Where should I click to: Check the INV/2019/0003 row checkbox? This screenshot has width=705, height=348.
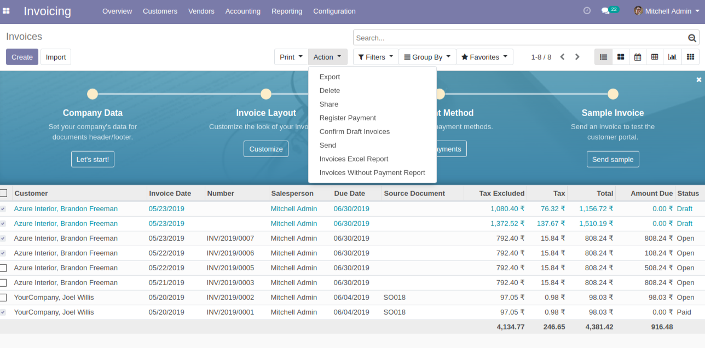point(3,282)
